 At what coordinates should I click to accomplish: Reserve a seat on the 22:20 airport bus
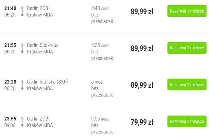(x=187, y=85)
